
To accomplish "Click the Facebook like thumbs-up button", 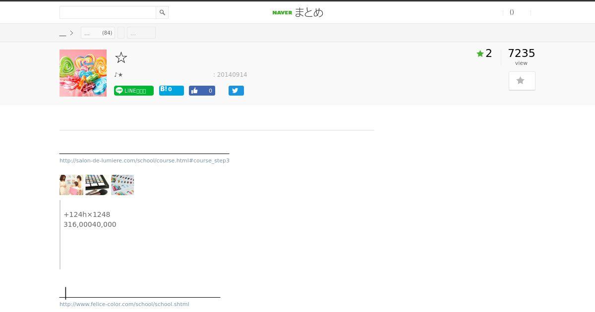I will click(x=202, y=91).
